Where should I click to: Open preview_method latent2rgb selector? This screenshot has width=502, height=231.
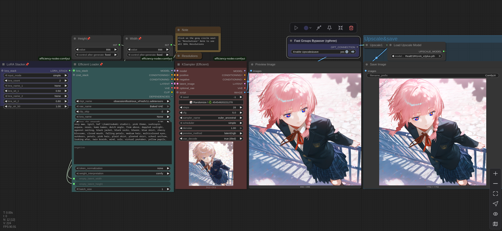[211, 133]
